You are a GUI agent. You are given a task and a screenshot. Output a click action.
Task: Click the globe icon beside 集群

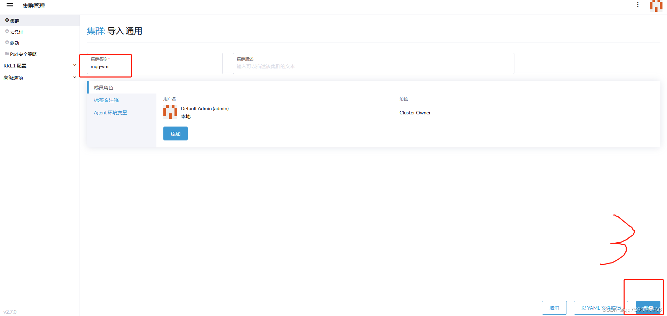pos(7,20)
